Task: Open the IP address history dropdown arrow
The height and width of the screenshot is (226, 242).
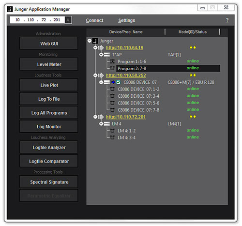Action: pos(68,20)
